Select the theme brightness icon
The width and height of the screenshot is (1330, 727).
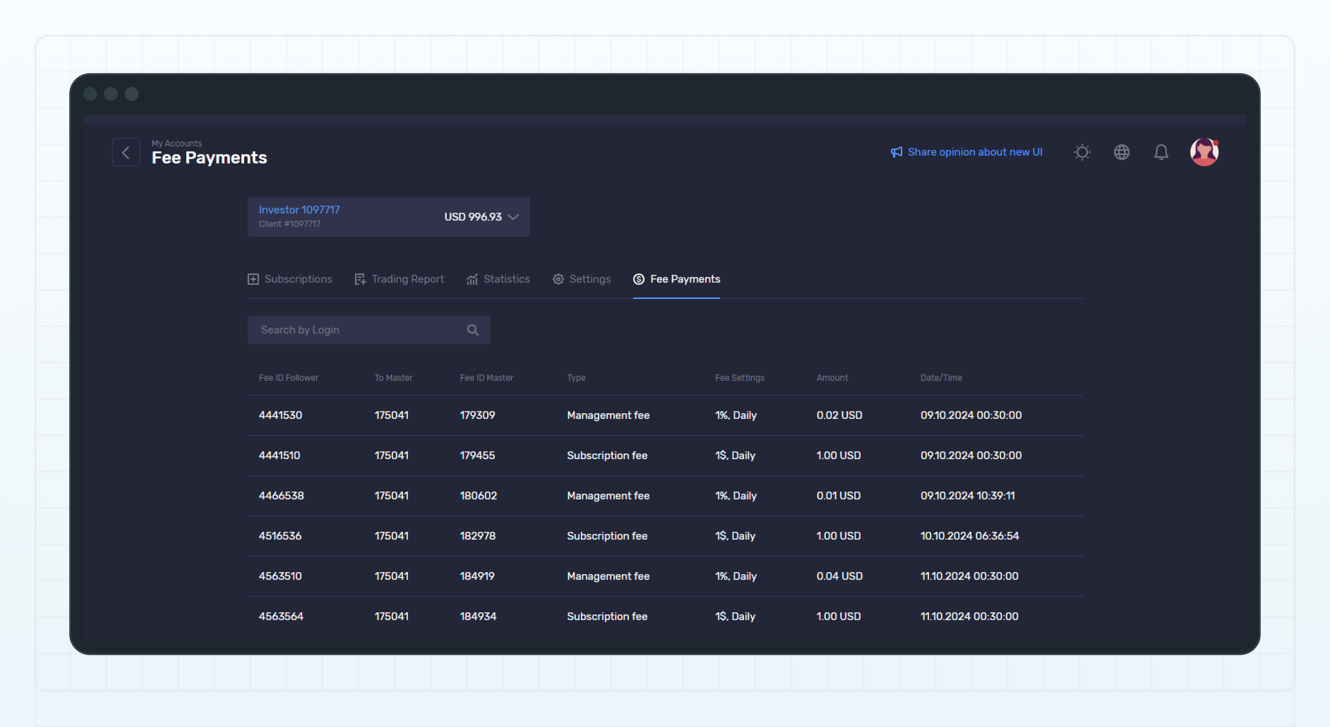pyautogui.click(x=1081, y=152)
